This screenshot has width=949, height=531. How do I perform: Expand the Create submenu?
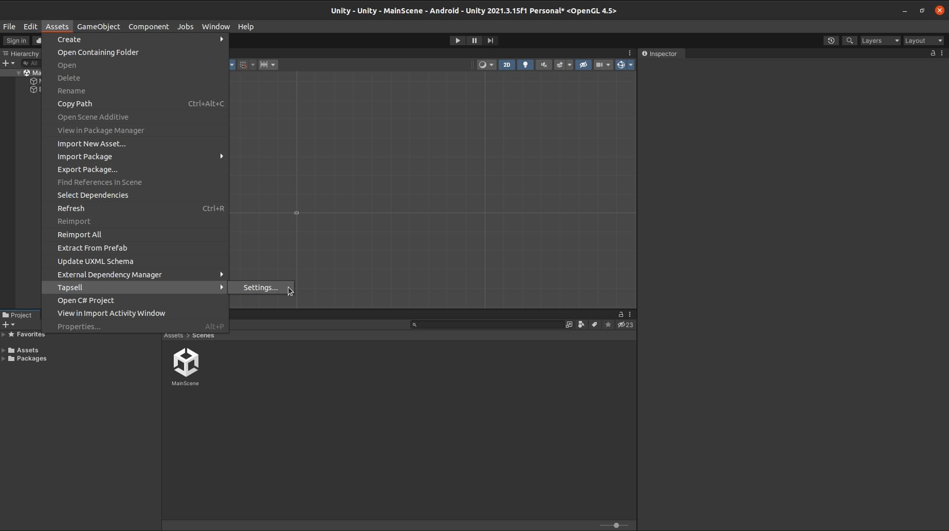coord(135,40)
